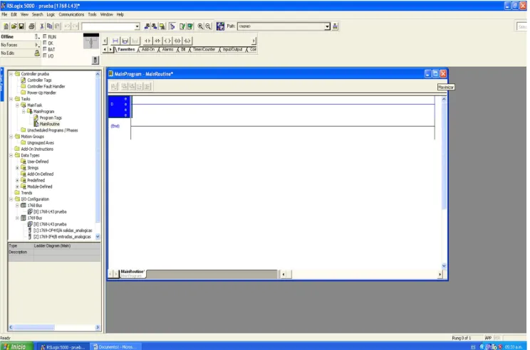Insert Examine On (XIC) contact
The image size is (530, 350).
click(147, 41)
